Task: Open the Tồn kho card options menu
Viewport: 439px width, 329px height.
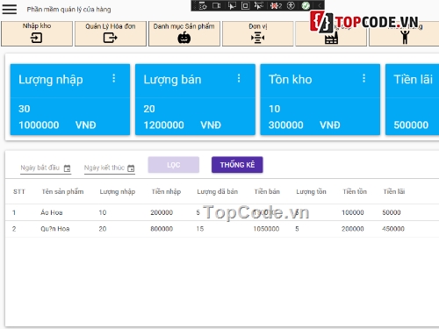Action: point(363,78)
